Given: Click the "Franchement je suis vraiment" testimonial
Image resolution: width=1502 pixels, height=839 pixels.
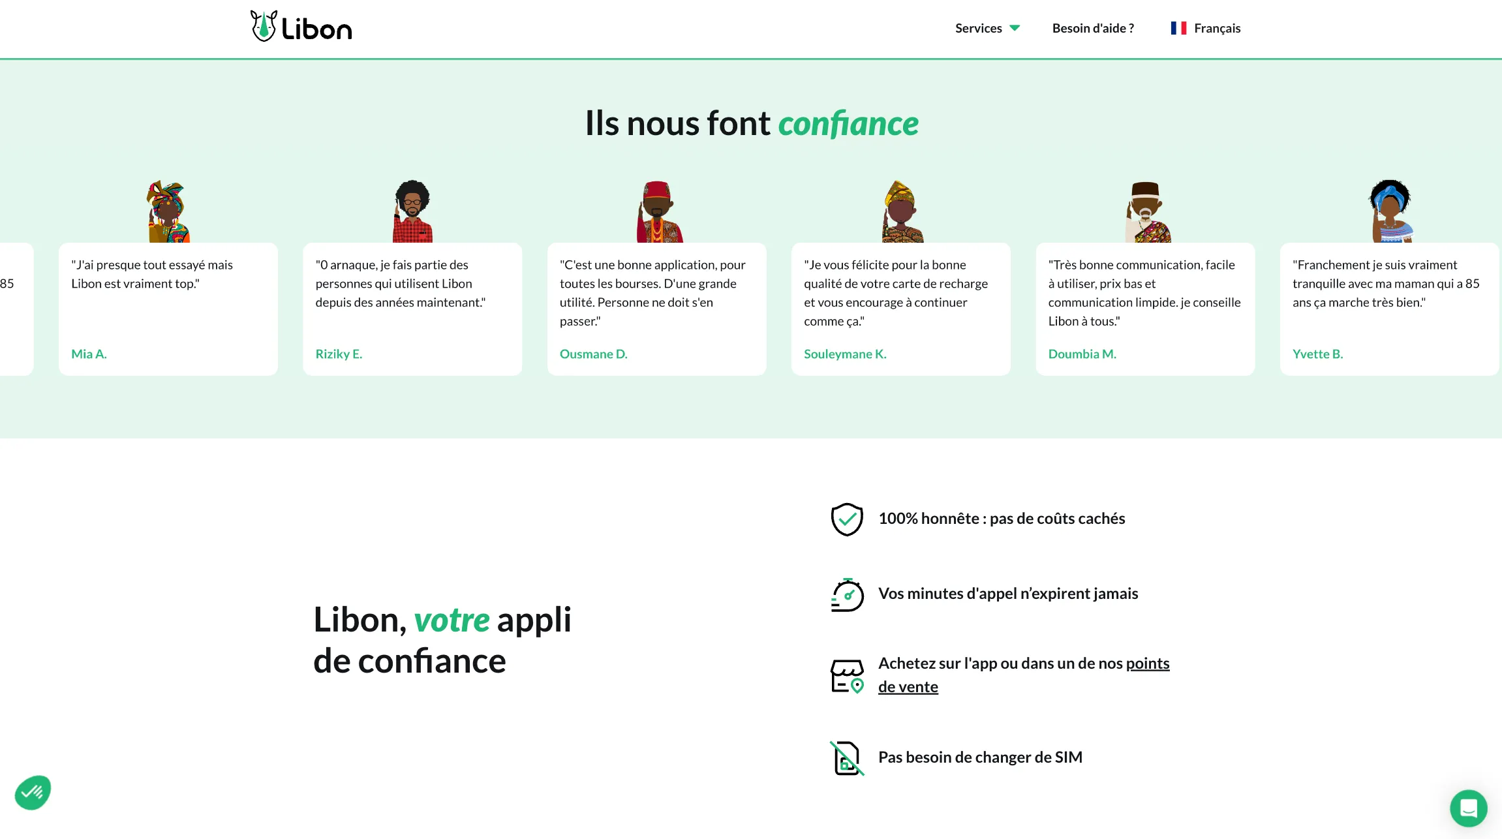Looking at the screenshot, I should [x=1386, y=283].
